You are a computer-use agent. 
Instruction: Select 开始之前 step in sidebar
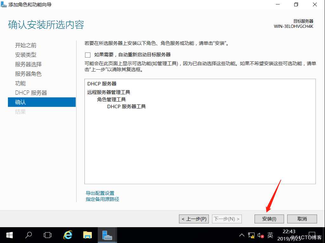pos(26,45)
